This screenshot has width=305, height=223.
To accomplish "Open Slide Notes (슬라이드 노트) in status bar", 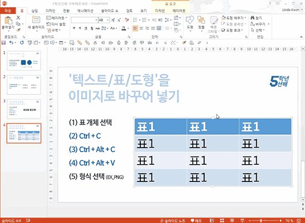I will tap(172, 221).
